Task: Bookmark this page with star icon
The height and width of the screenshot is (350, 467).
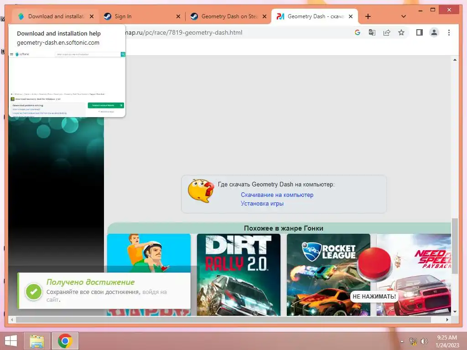Action: (x=401, y=32)
